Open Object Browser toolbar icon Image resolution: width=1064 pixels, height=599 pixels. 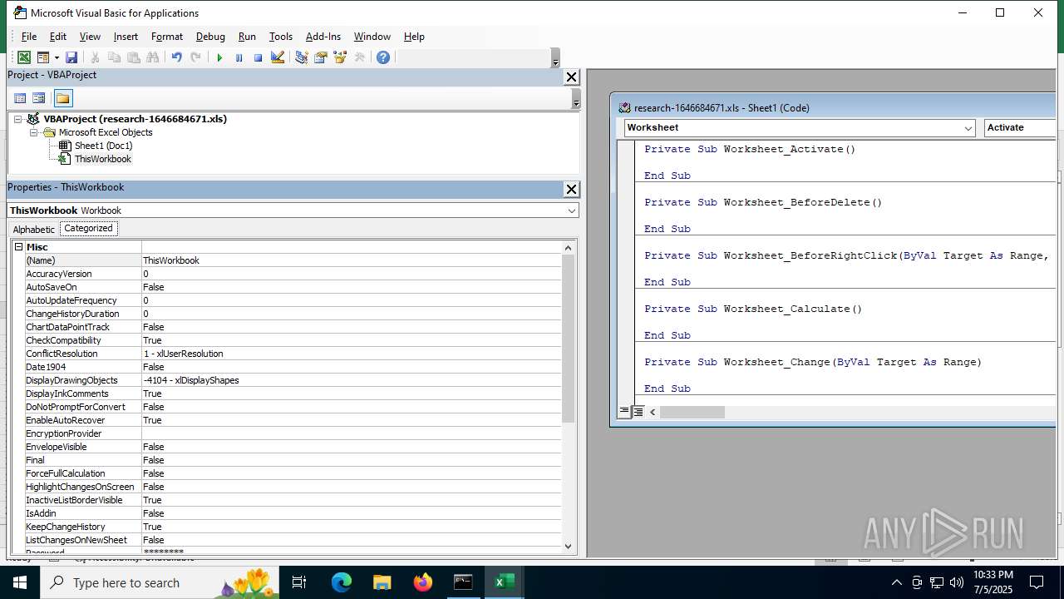click(339, 57)
